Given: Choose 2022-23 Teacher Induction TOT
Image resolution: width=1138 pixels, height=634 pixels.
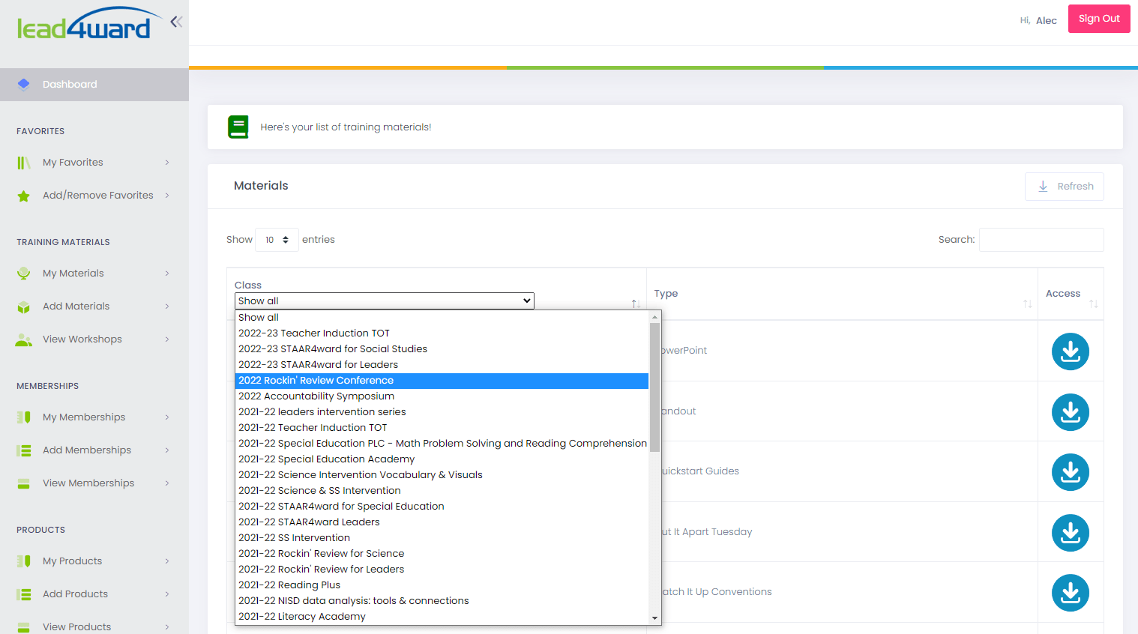Looking at the screenshot, I should click(442, 333).
